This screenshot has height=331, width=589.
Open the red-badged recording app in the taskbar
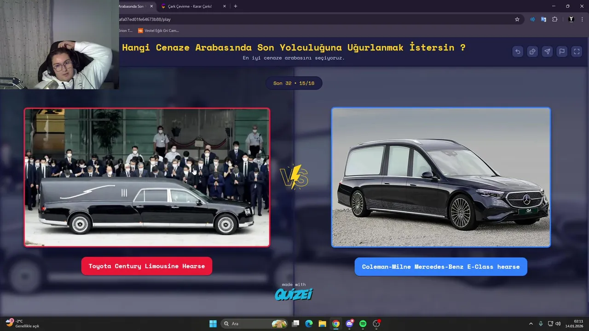[x=376, y=324]
